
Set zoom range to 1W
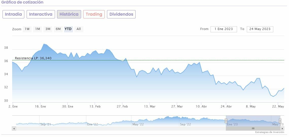coord(27,29)
